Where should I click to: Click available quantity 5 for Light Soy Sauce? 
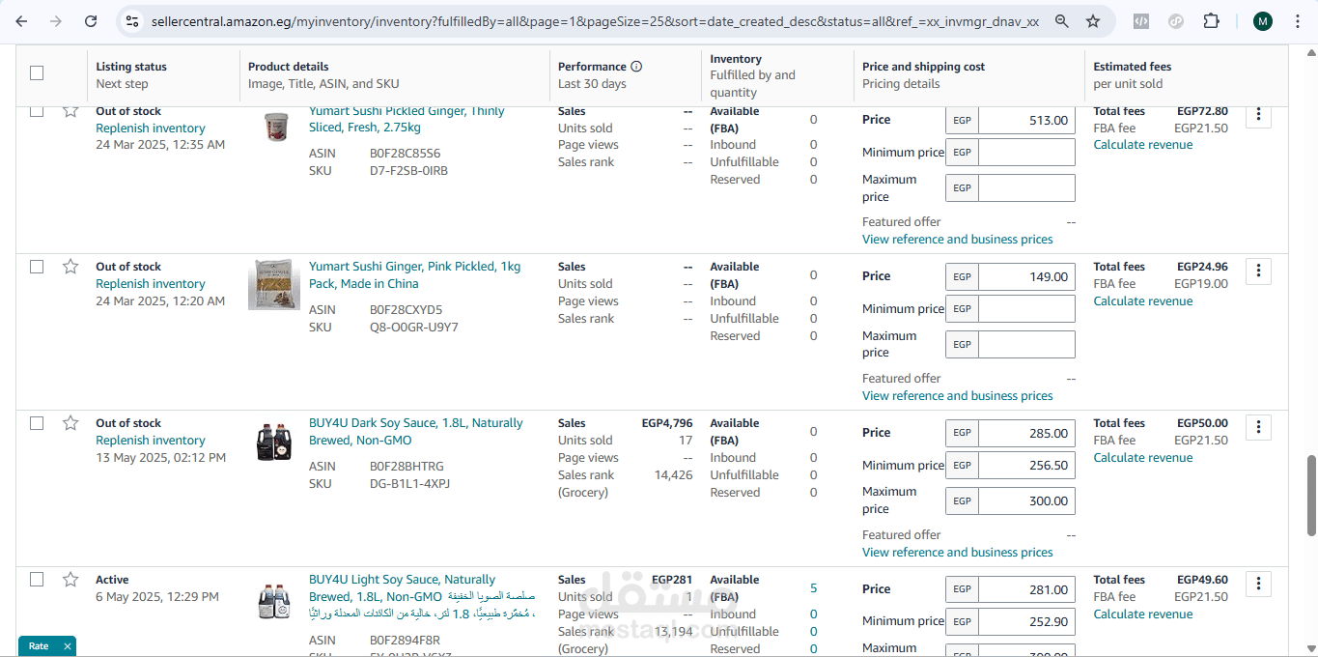[x=813, y=588]
